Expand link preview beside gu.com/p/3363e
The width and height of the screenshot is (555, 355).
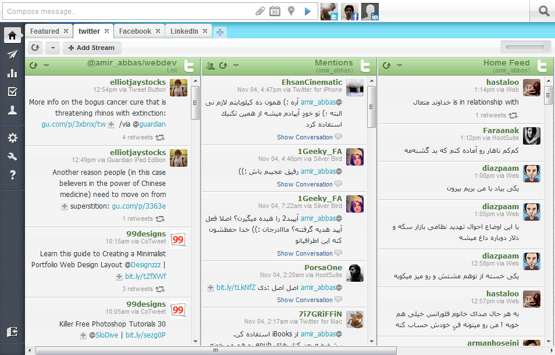click(65, 206)
